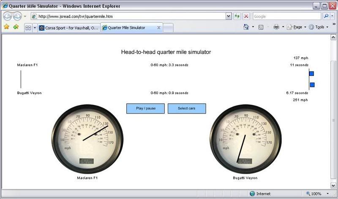Click the Print icon in toolbar
This screenshot has width=338, height=199.
tap(276, 27)
